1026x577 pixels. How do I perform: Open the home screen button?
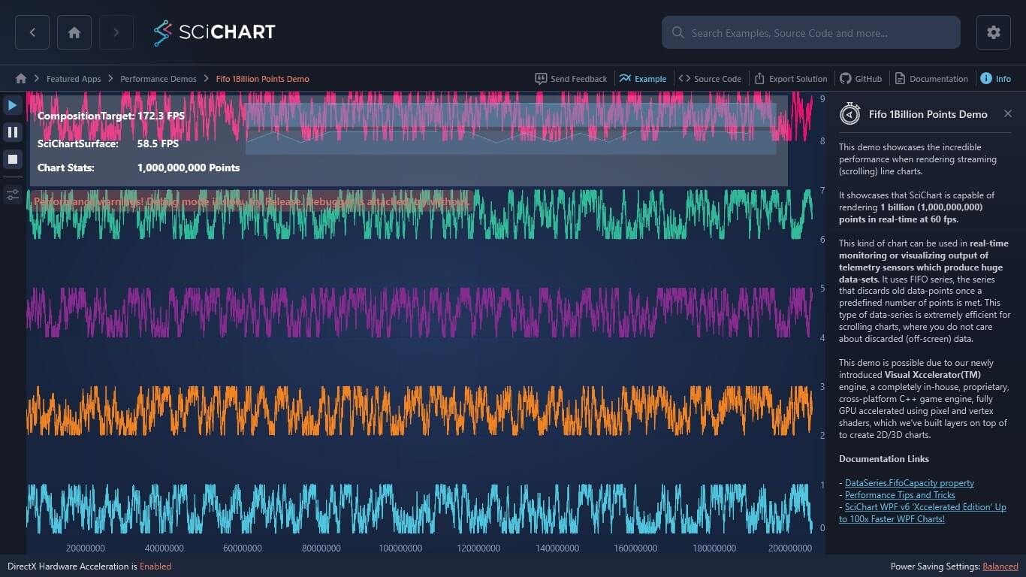click(74, 32)
